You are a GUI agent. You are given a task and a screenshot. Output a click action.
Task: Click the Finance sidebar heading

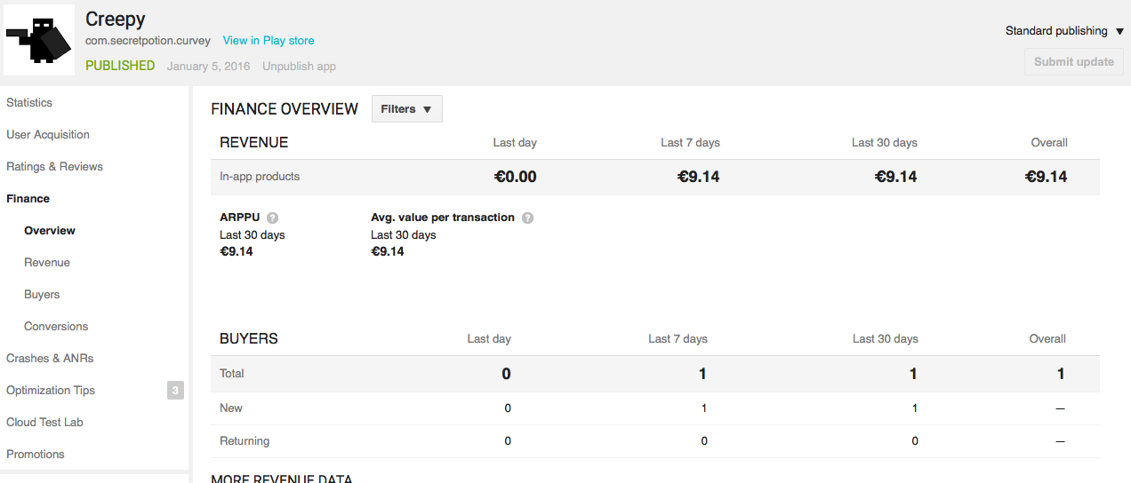click(x=28, y=199)
